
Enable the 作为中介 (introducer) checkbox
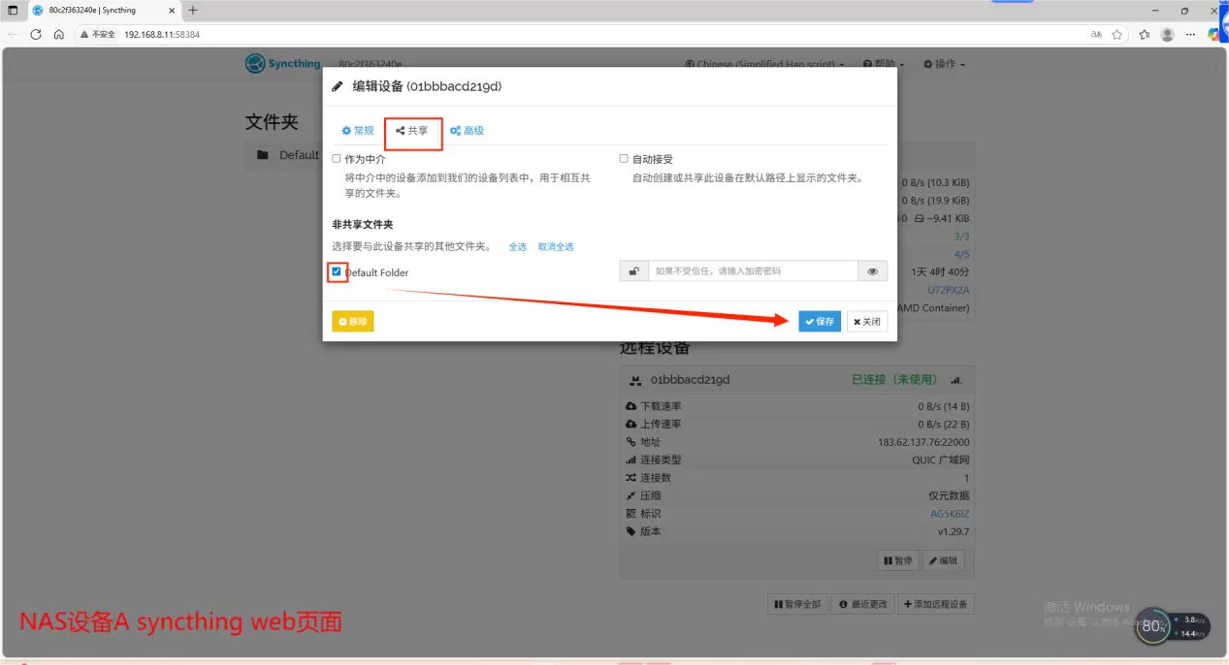click(x=337, y=158)
